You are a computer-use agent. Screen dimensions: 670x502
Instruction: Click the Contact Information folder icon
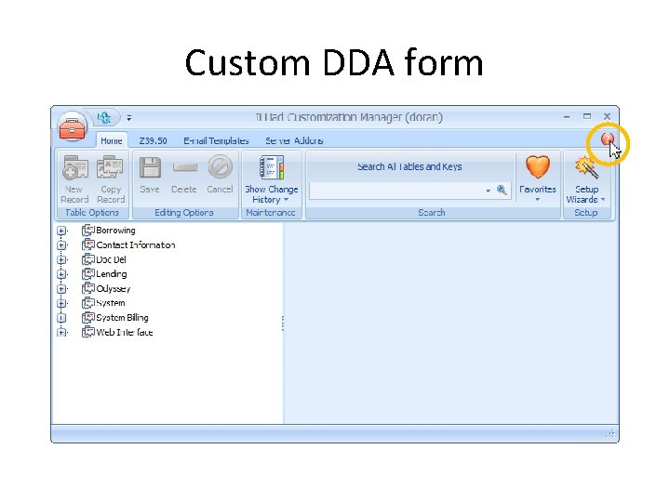(88, 245)
